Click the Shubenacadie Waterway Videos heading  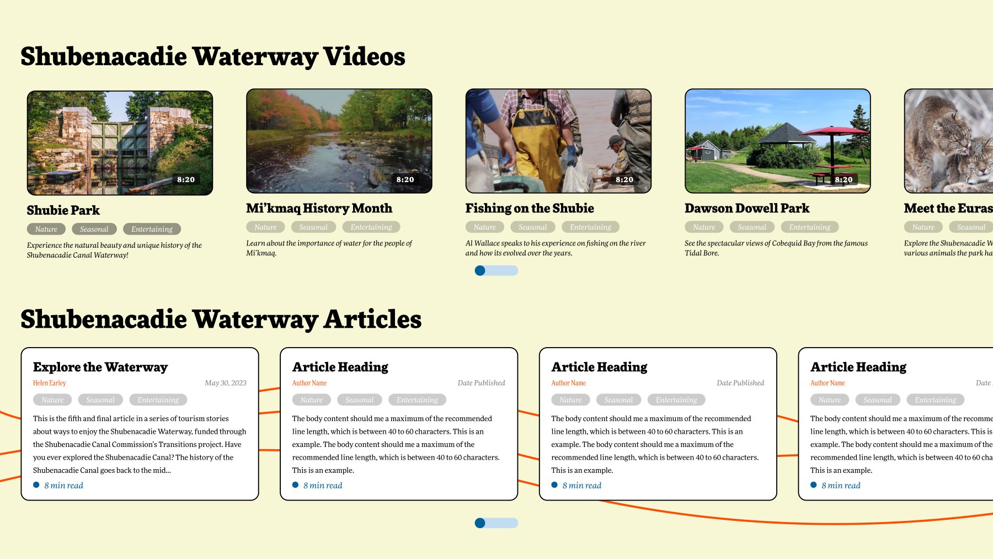coord(213,57)
